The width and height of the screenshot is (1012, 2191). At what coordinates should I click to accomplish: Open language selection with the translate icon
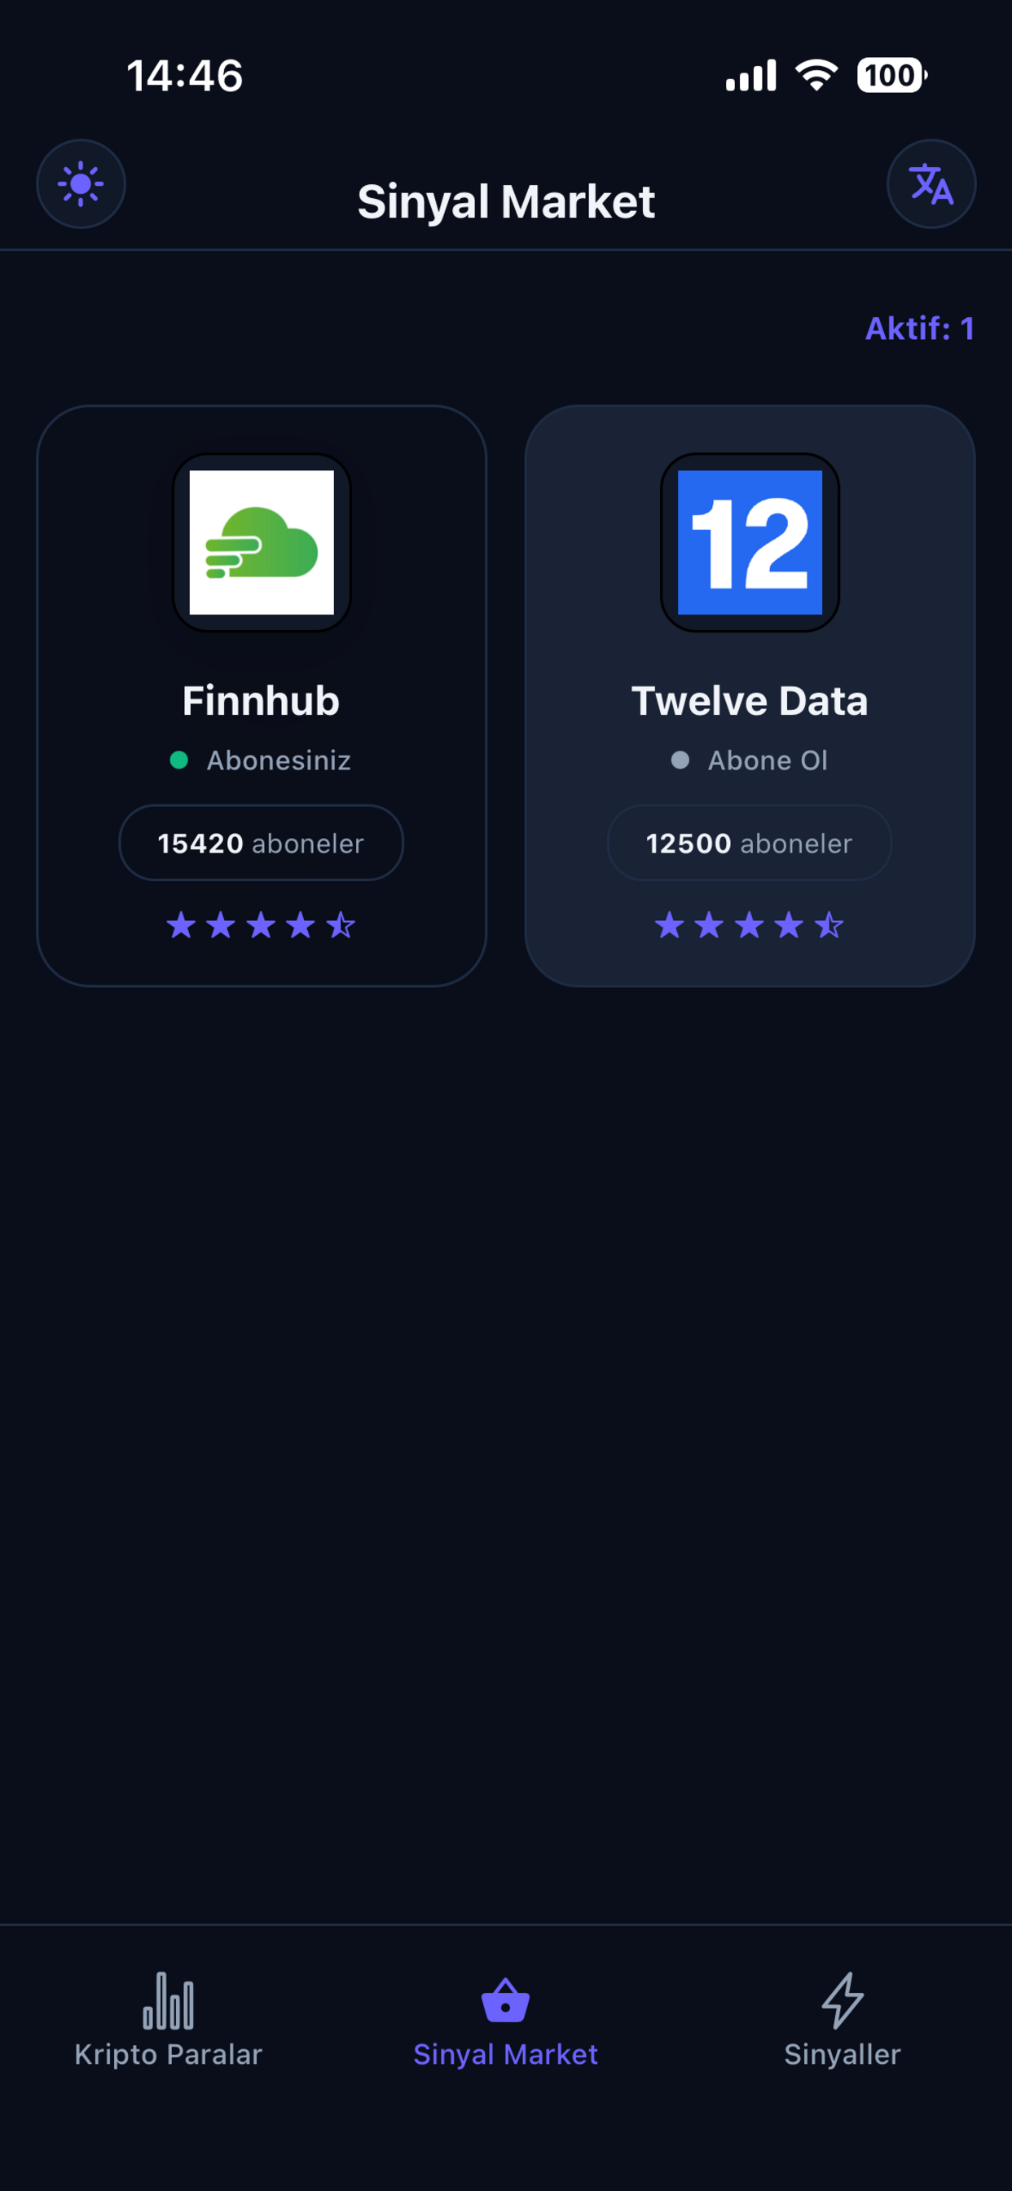click(931, 183)
